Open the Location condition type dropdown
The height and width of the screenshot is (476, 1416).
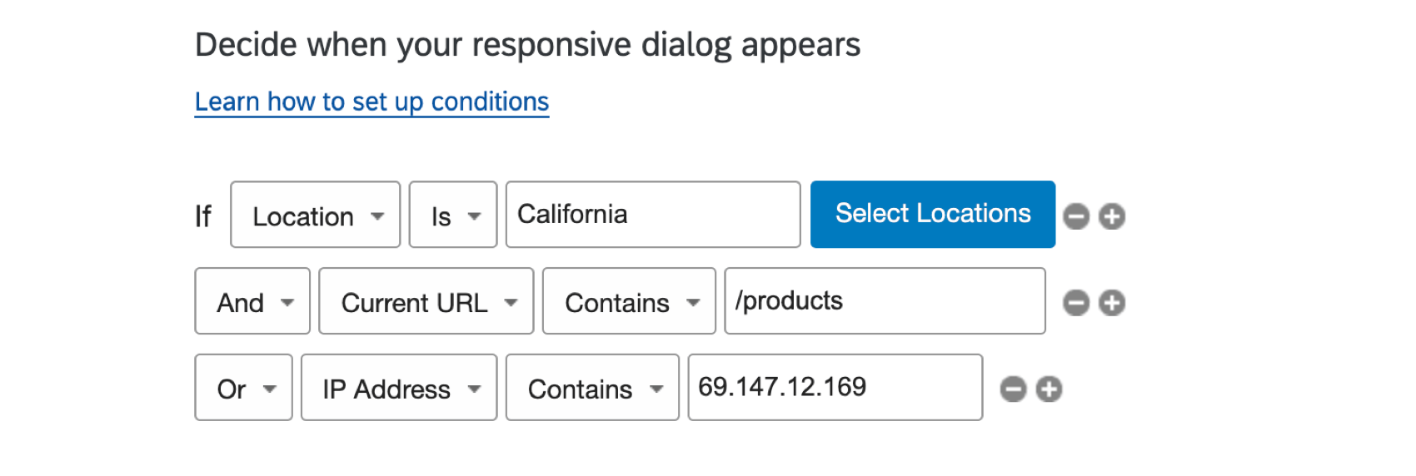315,216
